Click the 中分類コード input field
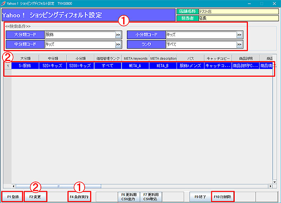The width and height of the screenshot is (281, 203). 80,45
